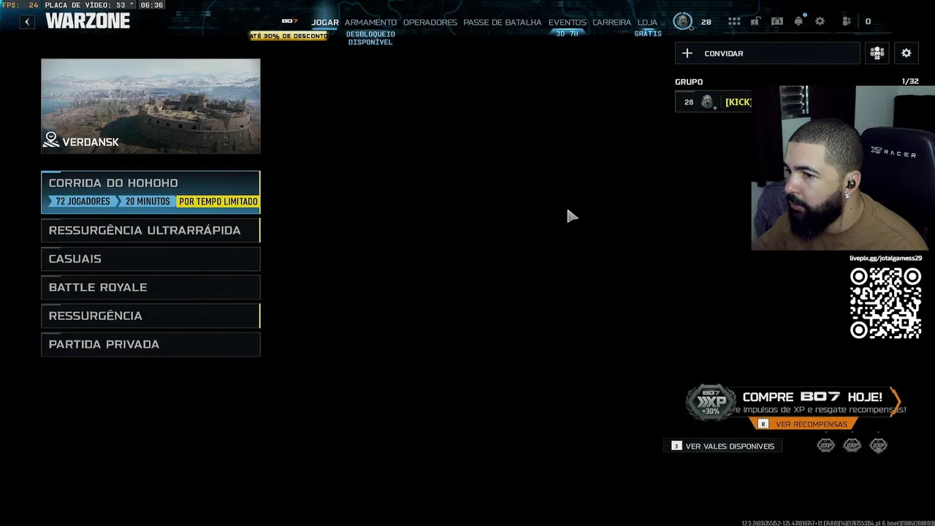Open the LOJA store tab
This screenshot has width=935, height=526.
pyautogui.click(x=647, y=23)
